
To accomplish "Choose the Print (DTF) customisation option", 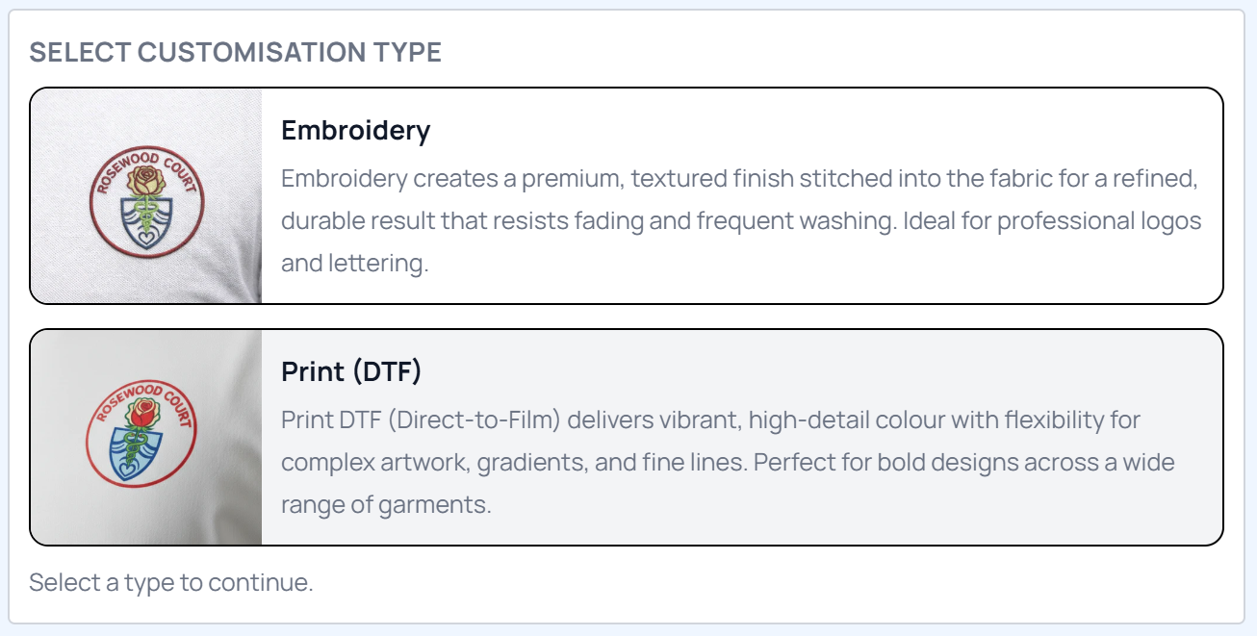I will tap(731, 438).
